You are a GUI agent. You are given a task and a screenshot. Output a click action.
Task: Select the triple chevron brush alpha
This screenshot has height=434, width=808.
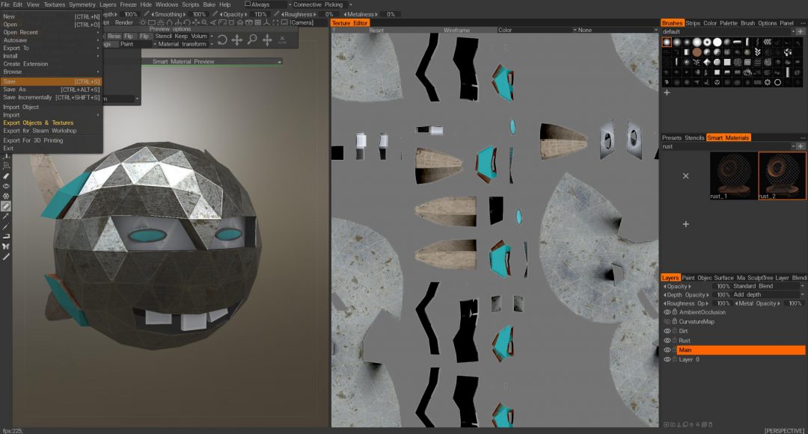(x=757, y=52)
